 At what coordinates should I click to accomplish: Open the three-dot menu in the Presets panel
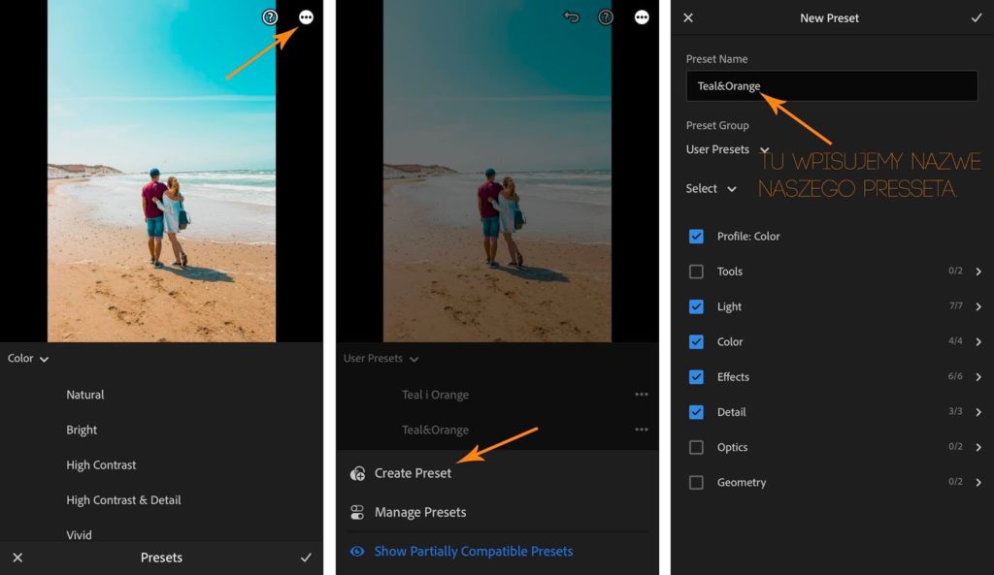point(306,17)
